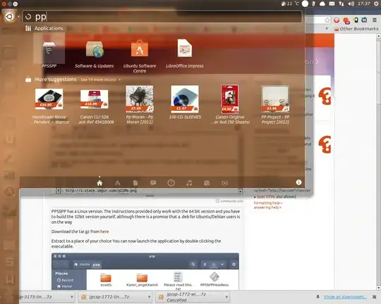Image resolution: width=381 pixels, height=304 pixels.
Task: Open the 'answering help' link
Action: [x=267, y=208]
